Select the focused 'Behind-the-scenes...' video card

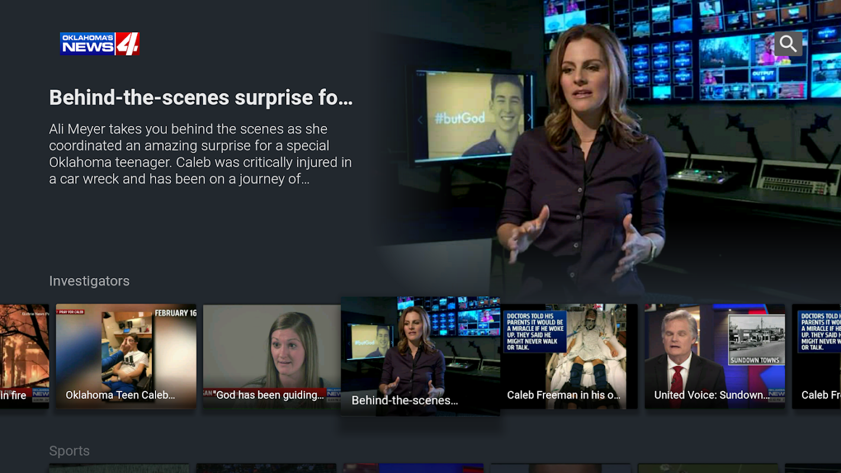coord(420,356)
